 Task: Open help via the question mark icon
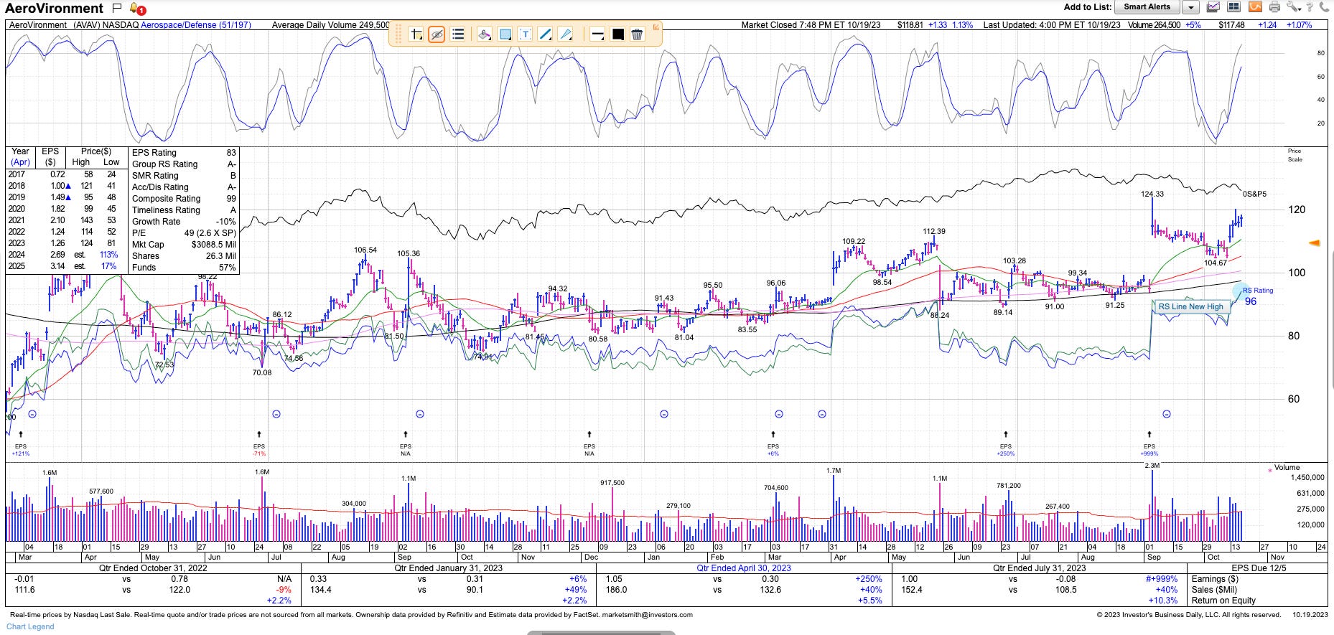click(x=1311, y=7)
